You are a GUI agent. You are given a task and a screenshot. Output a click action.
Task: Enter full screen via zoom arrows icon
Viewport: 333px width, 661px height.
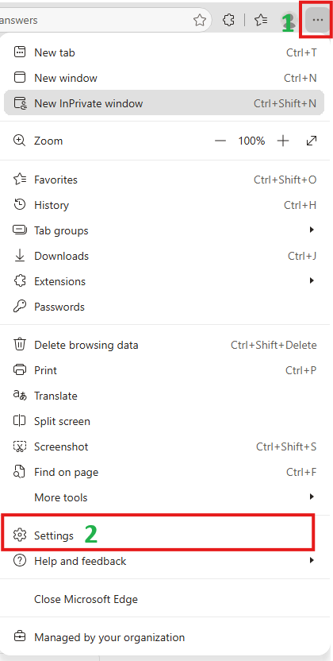pos(312,141)
